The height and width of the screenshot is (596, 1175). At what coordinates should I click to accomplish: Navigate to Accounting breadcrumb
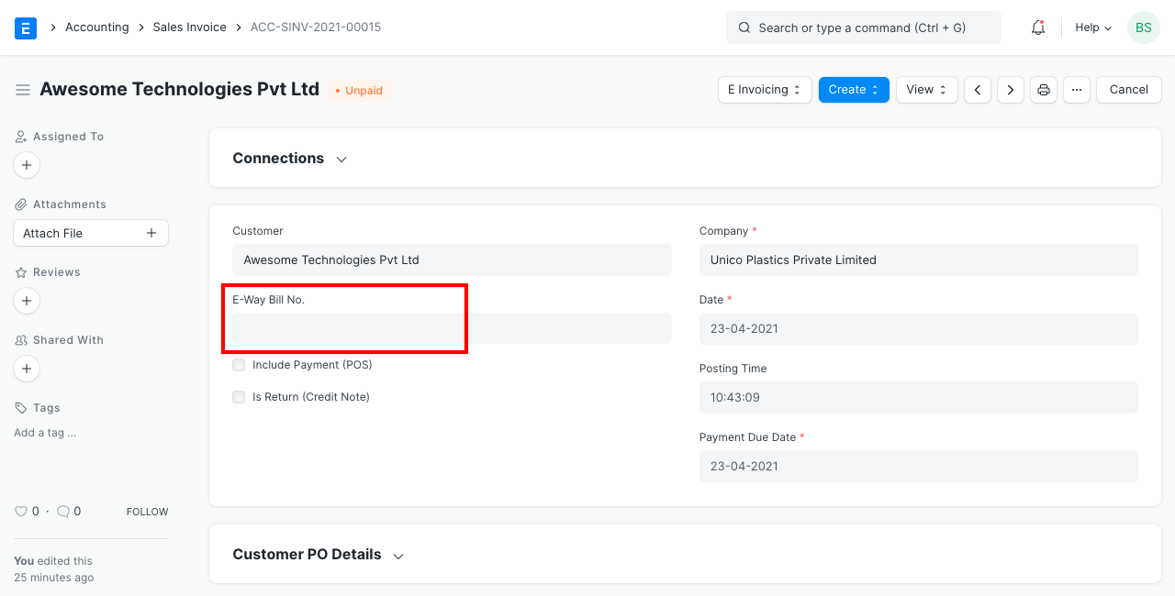tap(96, 27)
